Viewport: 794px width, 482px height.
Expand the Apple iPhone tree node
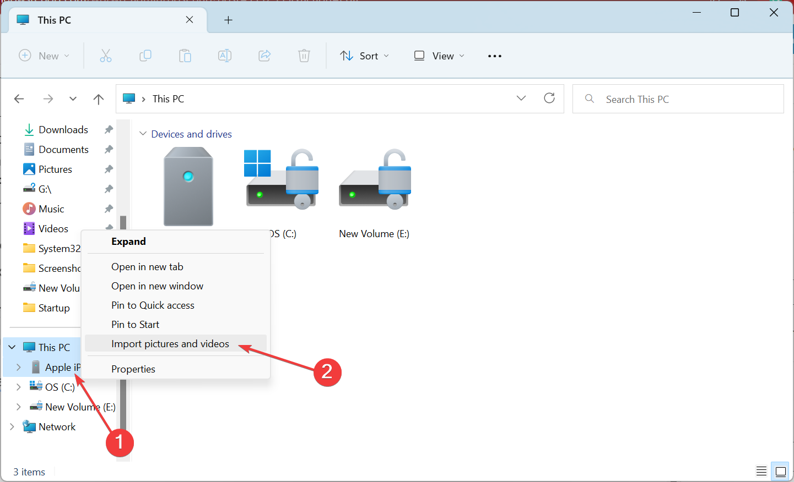pyautogui.click(x=18, y=367)
